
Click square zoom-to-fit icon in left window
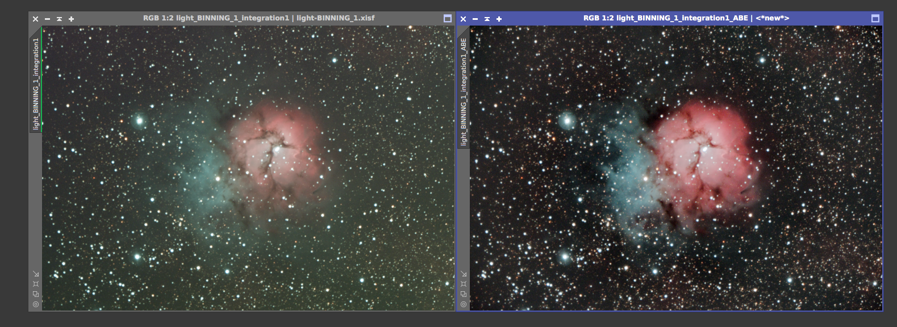click(x=36, y=284)
